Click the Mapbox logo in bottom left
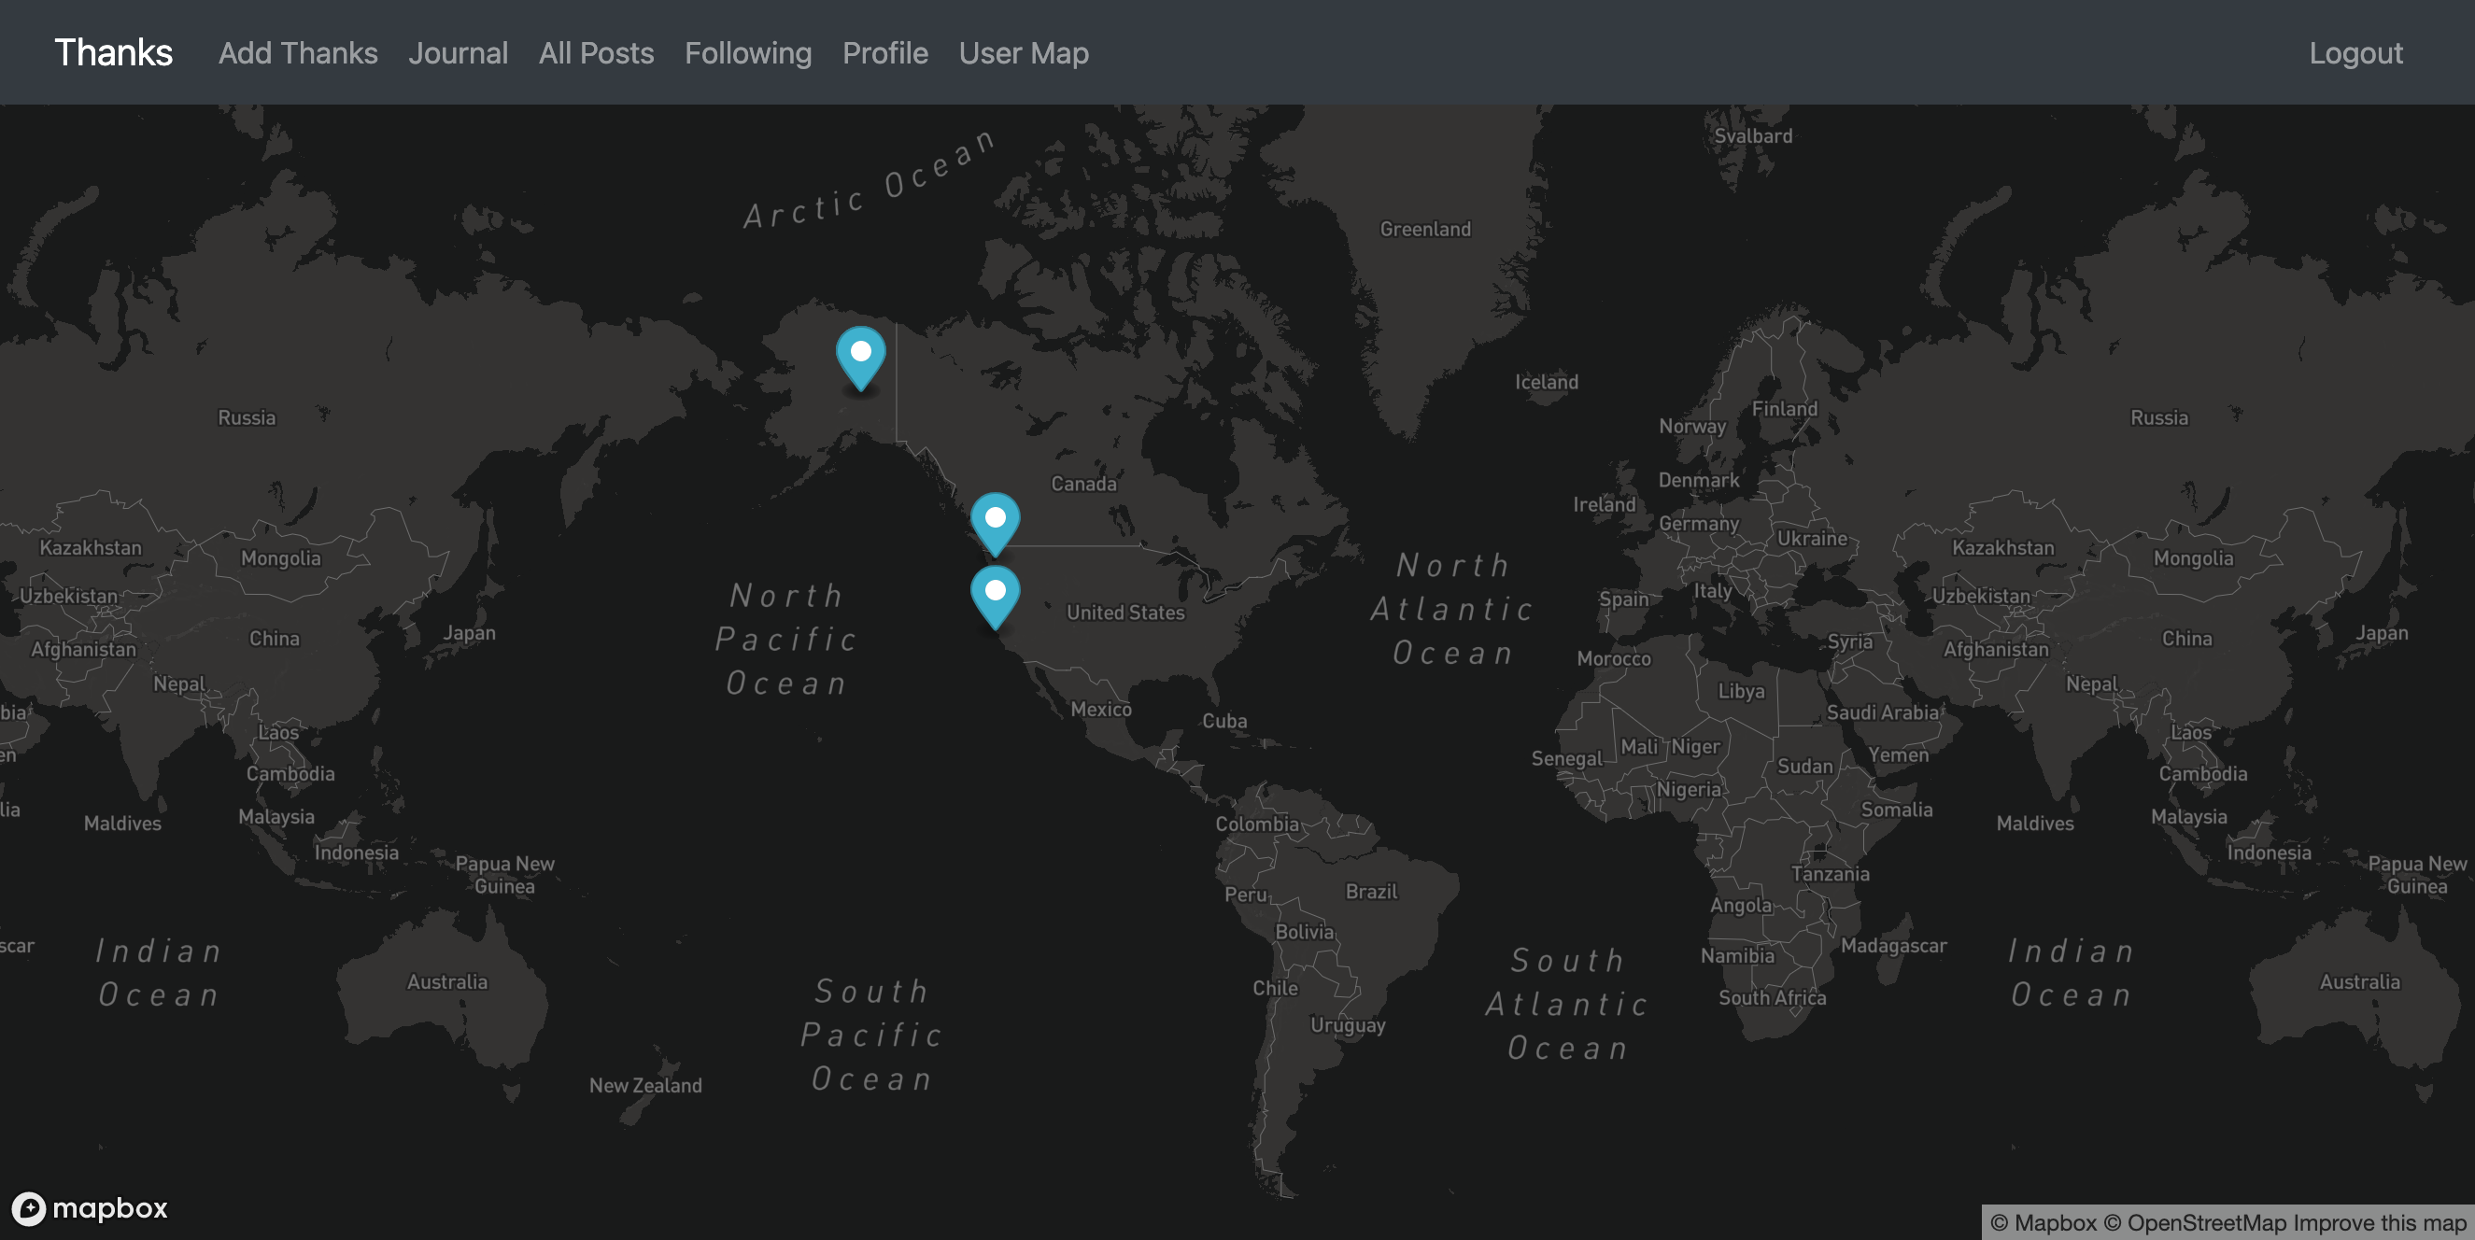 [x=87, y=1206]
